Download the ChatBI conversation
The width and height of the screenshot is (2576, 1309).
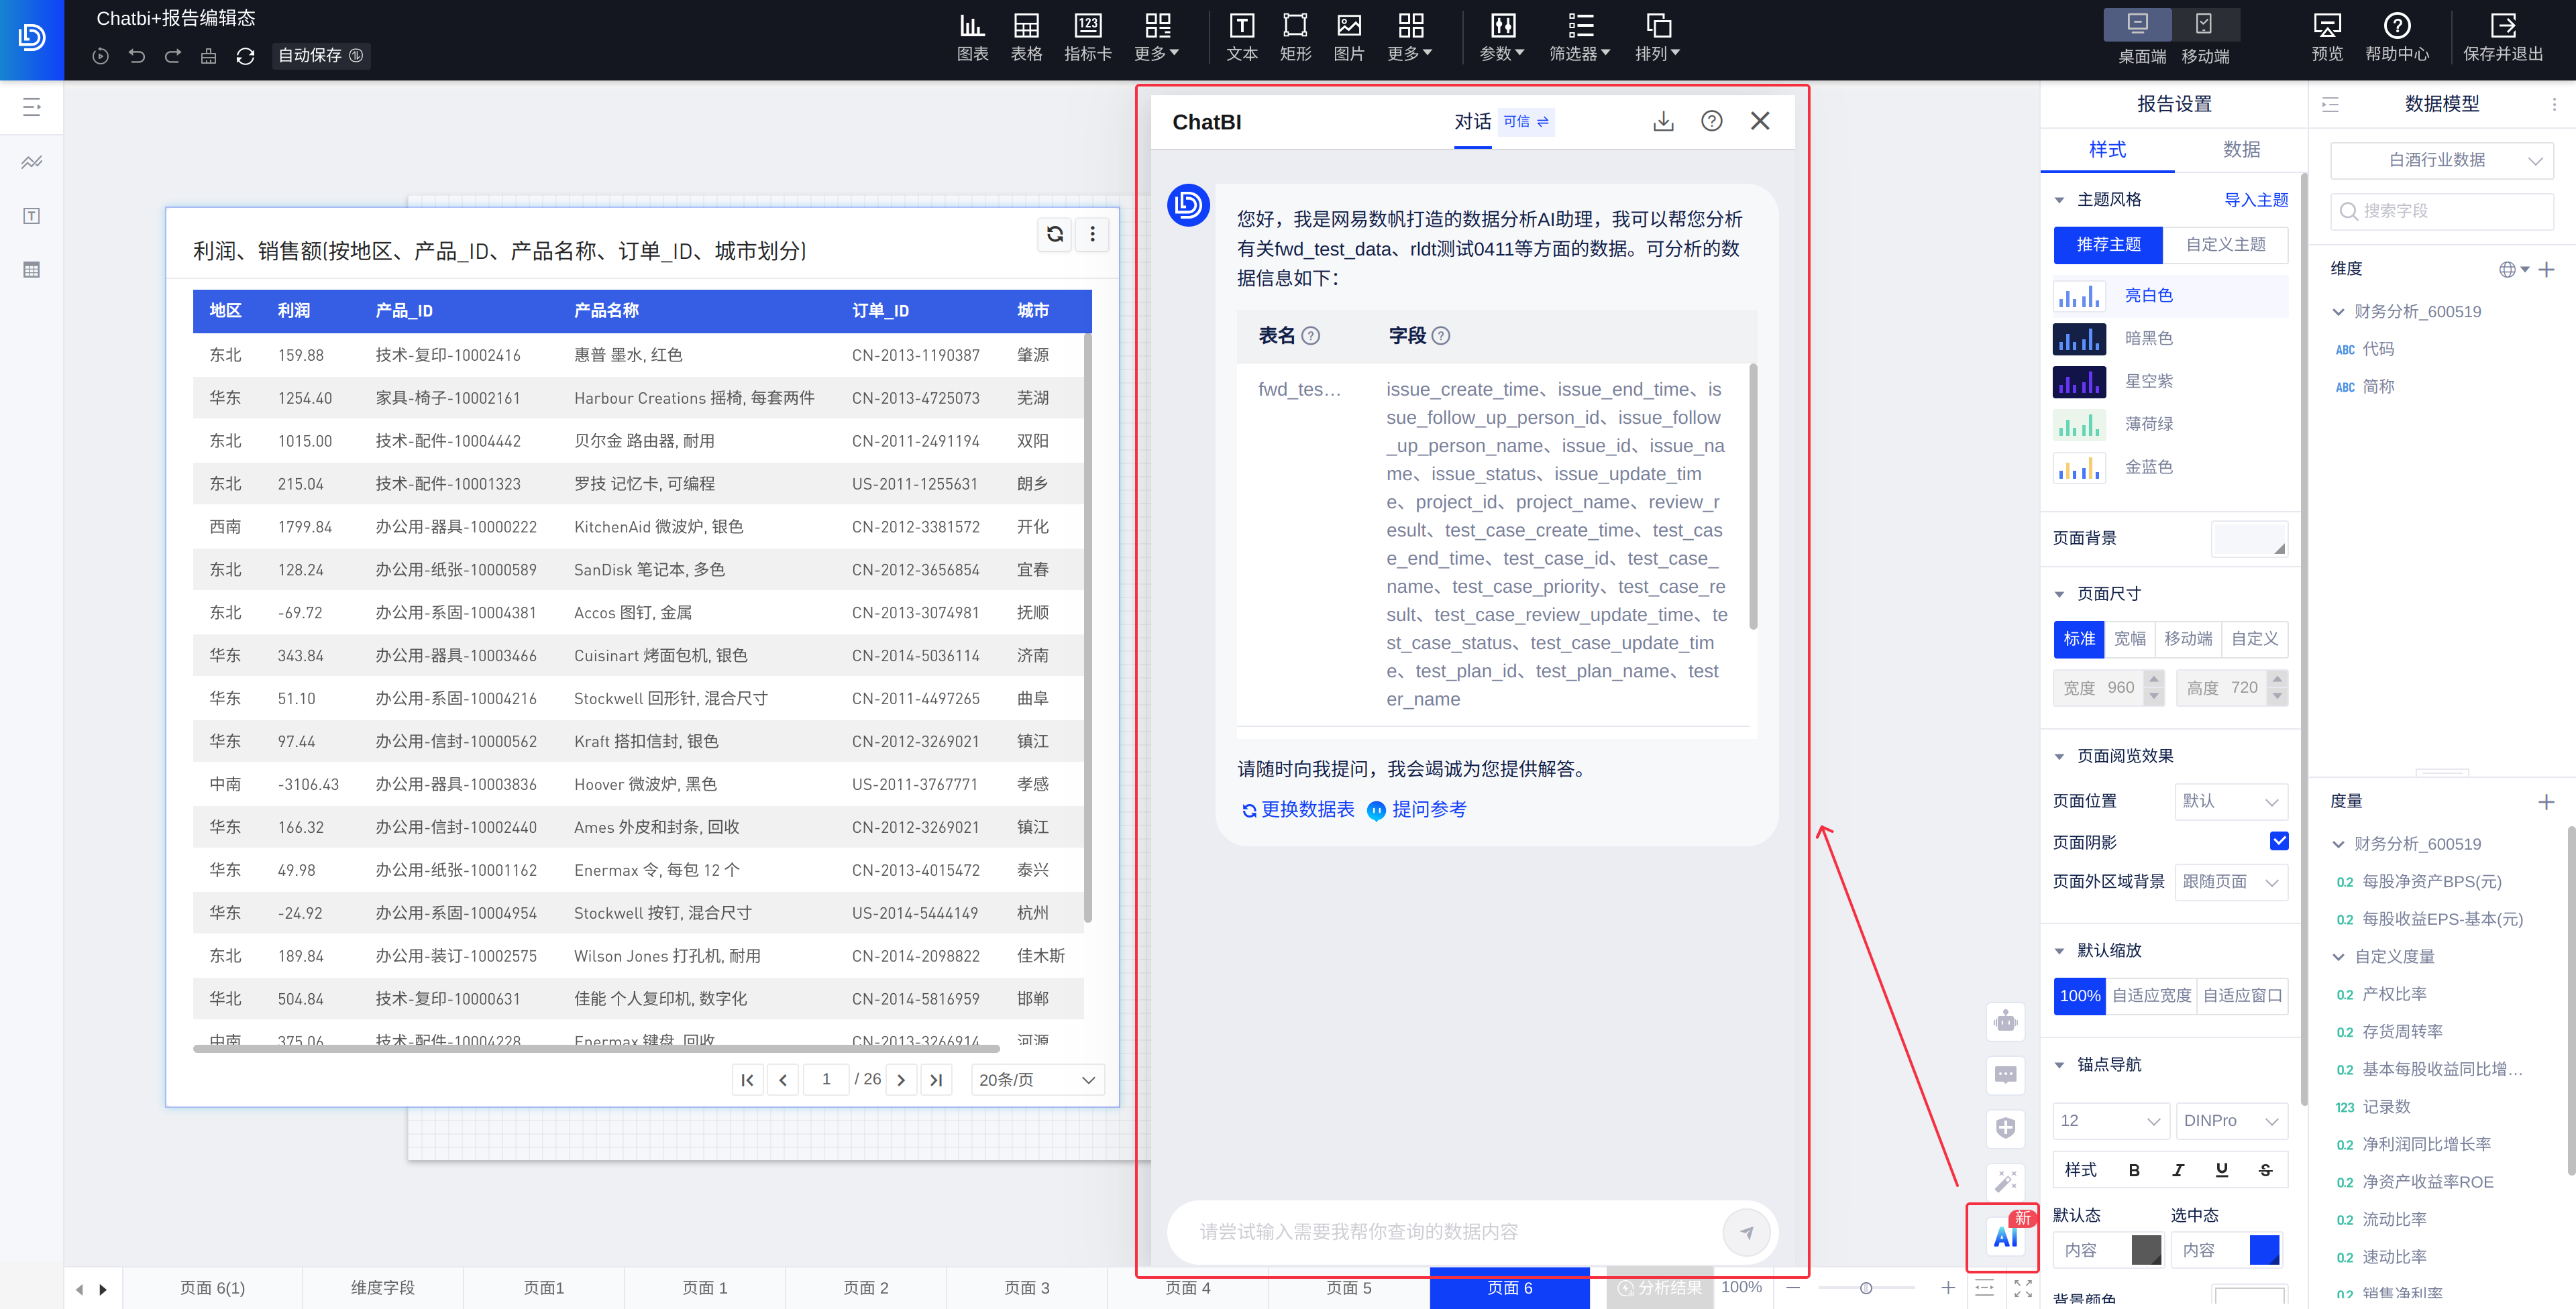click(x=1663, y=122)
